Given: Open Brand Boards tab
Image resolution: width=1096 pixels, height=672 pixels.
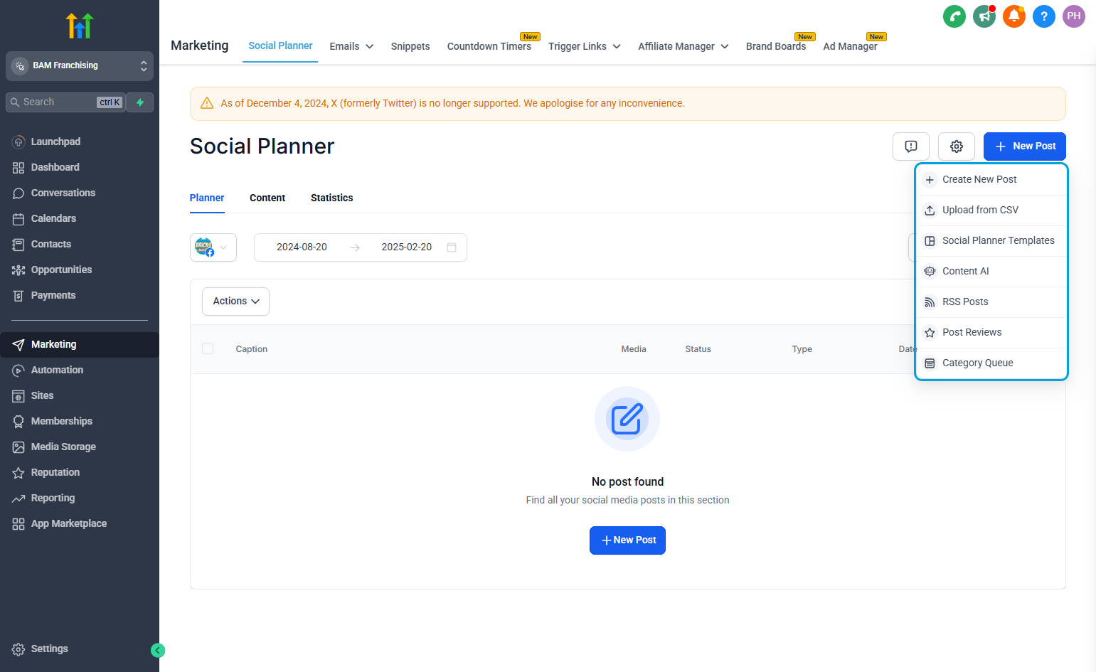Looking at the screenshot, I should point(776,46).
